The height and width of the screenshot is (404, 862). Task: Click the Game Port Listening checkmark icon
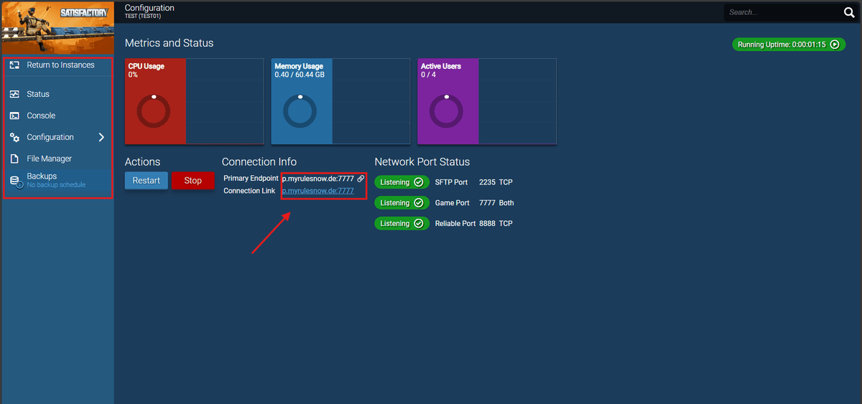419,203
